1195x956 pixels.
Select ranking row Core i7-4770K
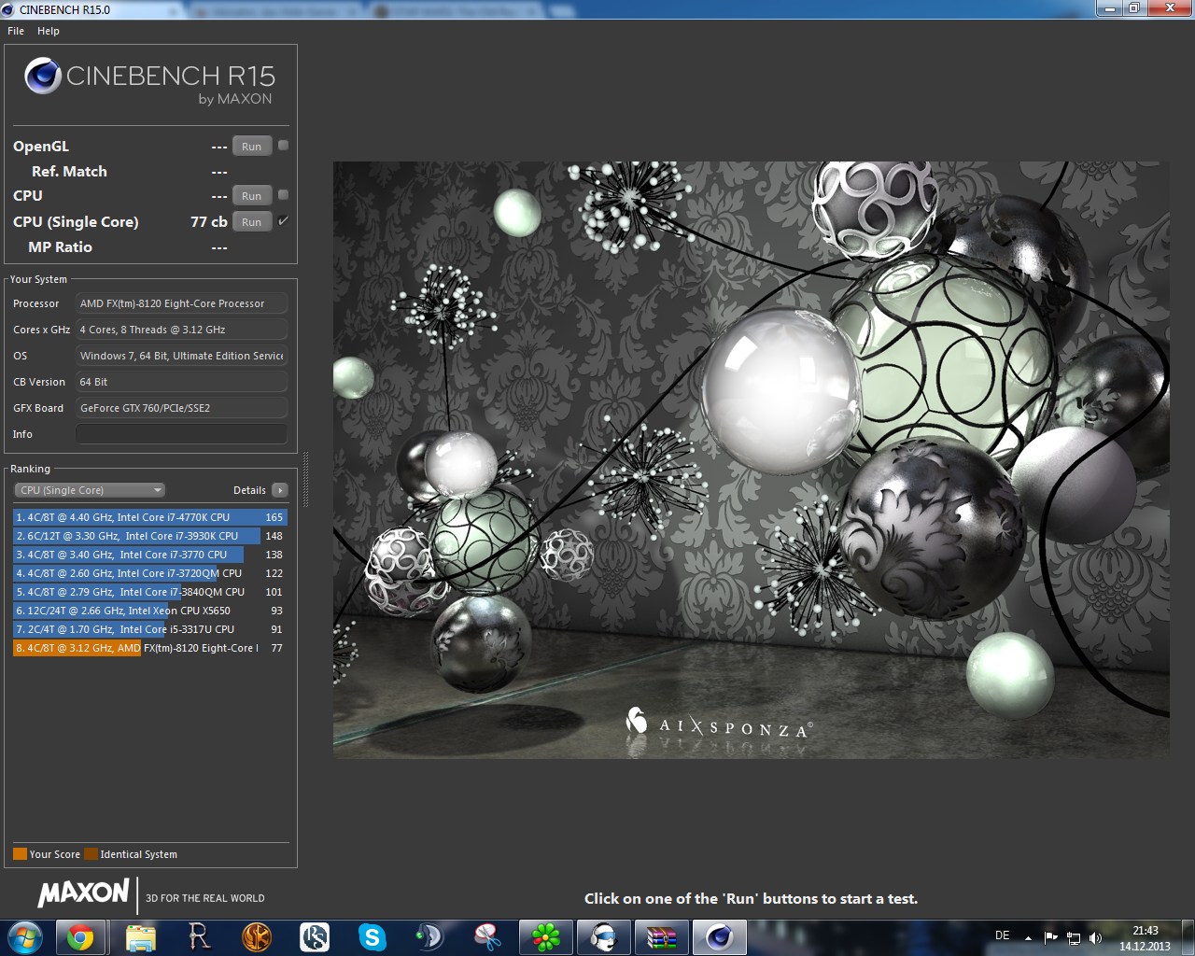pos(150,517)
